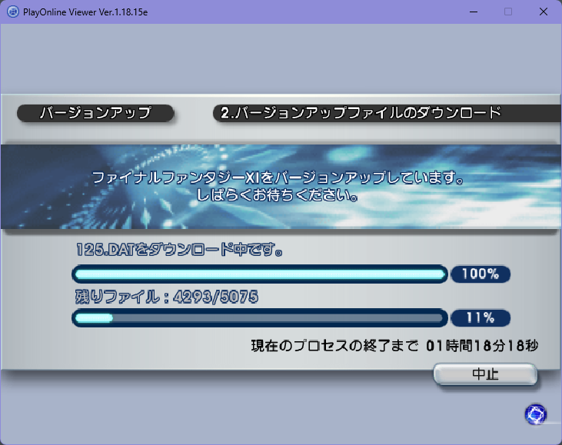Click the バージョンアップ header label

coord(95,113)
